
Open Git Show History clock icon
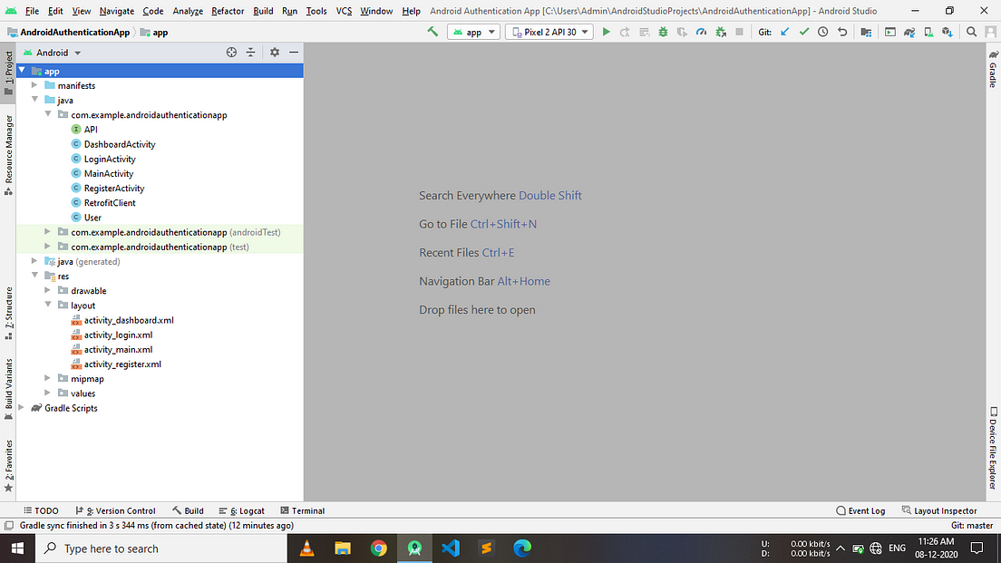(823, 32)
